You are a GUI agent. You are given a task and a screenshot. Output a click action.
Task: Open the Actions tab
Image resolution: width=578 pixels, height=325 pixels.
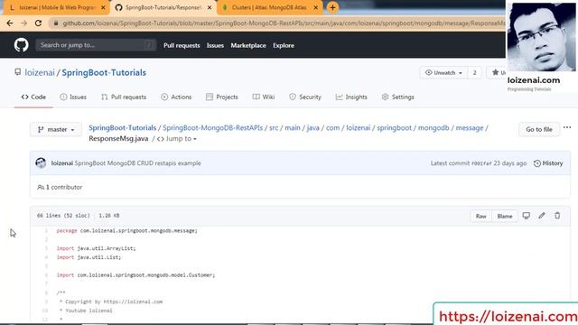point(176,97)
